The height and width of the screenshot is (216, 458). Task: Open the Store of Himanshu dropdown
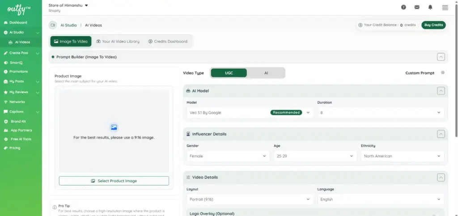point(68,5)
